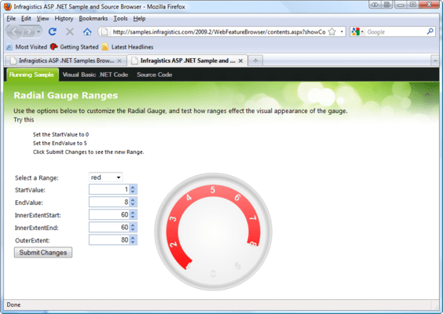Screen dimensions: 443x314
Task: Increase EndValue with the up spinner
Action: click(133, 199)
